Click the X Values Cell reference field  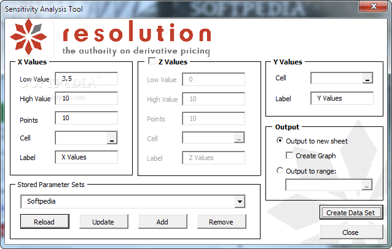(81, 138)
